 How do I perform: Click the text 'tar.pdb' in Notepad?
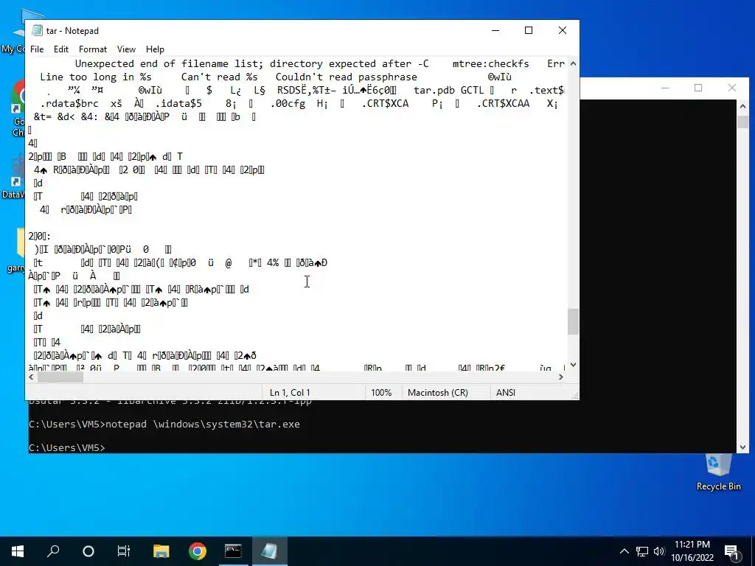click(x=434, y=90)
